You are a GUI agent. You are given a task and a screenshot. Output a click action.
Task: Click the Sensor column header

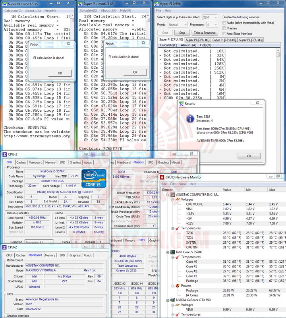tap(191, 190)
